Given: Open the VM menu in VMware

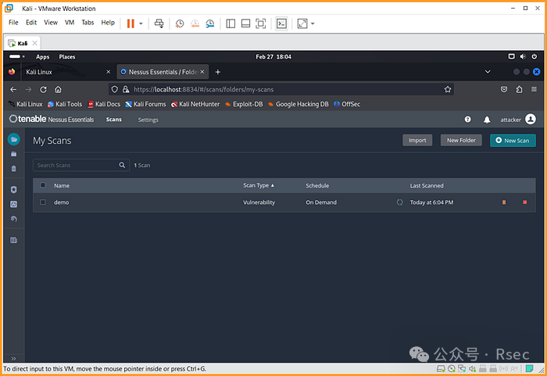Looking at the screenshot, I should 70,23.
